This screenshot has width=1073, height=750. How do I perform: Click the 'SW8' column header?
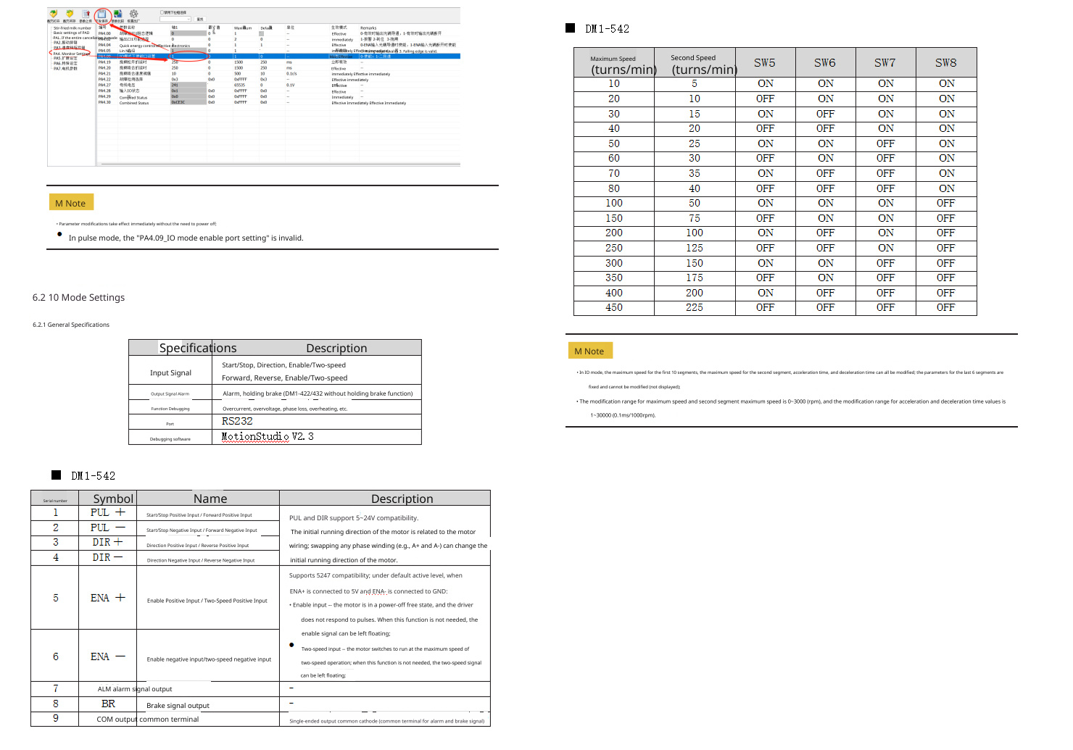tap(946, 63)
